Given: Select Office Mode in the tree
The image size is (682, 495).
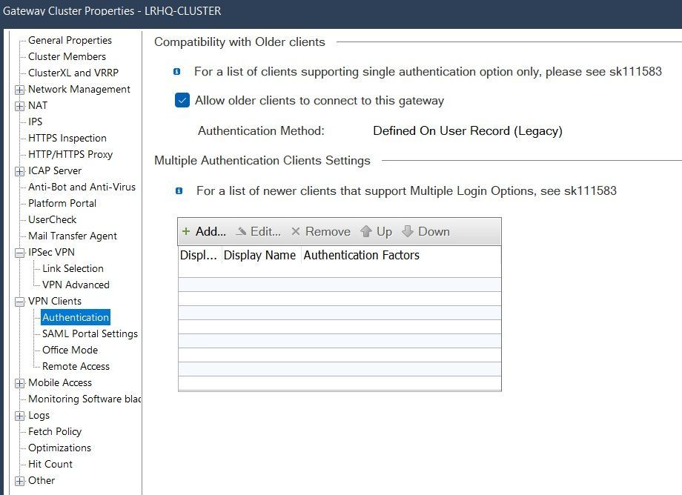Looking at the screenshot, I should [x=70, y=351].
